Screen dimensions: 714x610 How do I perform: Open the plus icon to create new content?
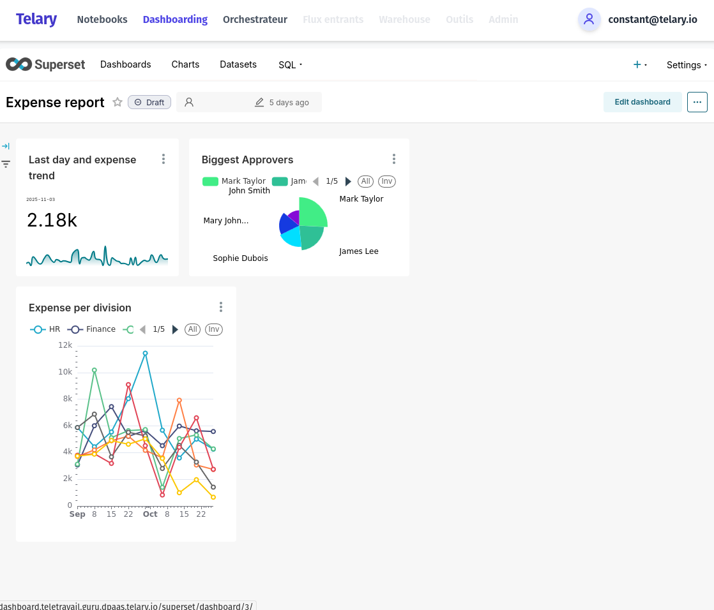click(636, 64)
